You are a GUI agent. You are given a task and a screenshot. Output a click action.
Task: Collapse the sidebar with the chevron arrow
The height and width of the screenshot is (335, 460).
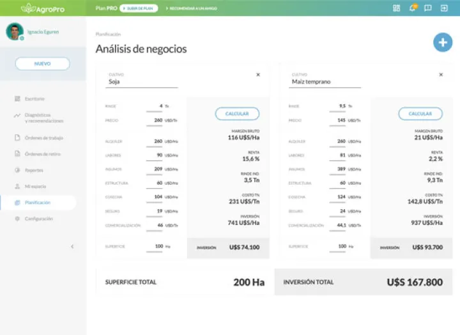(72, 246)
